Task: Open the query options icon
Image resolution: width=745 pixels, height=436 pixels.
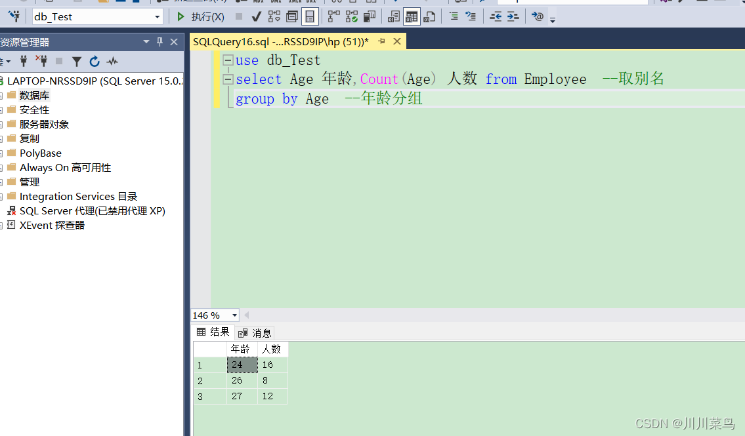Action: (291, 17)
